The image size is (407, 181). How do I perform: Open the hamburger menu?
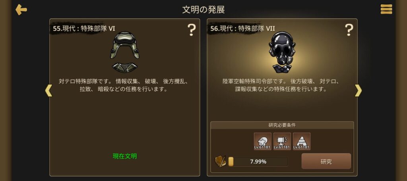tap(386, 10)
